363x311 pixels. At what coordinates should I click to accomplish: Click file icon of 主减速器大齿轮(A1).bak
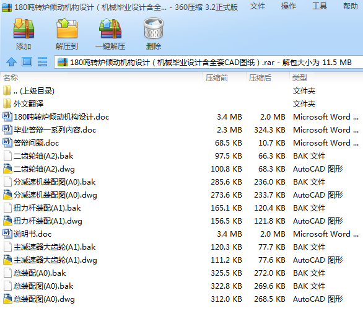[x=7, y=247]
